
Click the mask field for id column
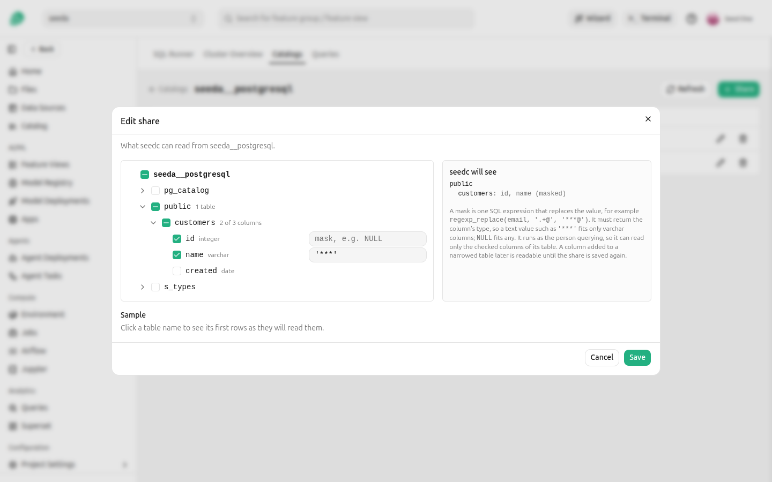[368, 239]
